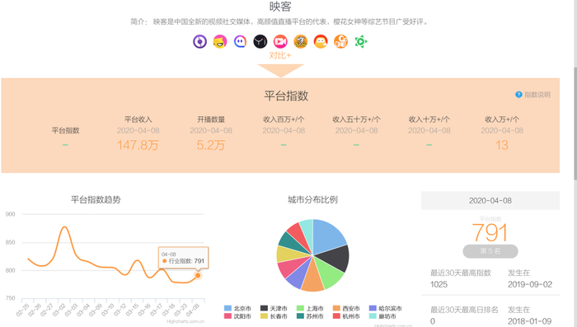Toggle 北京市 legend entry in pie chart

pyautogui.click(x=237, y=308)
